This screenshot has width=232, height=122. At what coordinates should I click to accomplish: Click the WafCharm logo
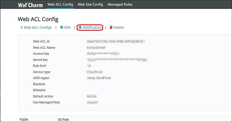tap(29, 5)
